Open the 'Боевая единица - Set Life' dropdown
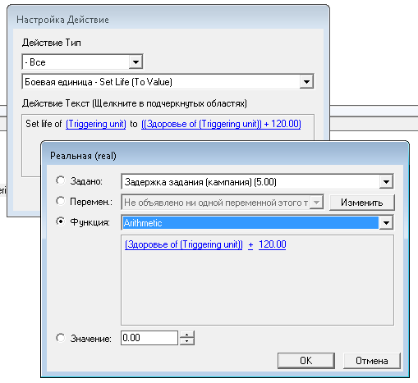Screen dimensions: 418x383 click(306, 81)
